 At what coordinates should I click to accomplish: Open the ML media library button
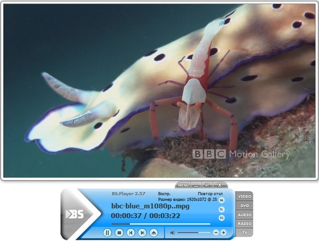(x=222, y=200)
